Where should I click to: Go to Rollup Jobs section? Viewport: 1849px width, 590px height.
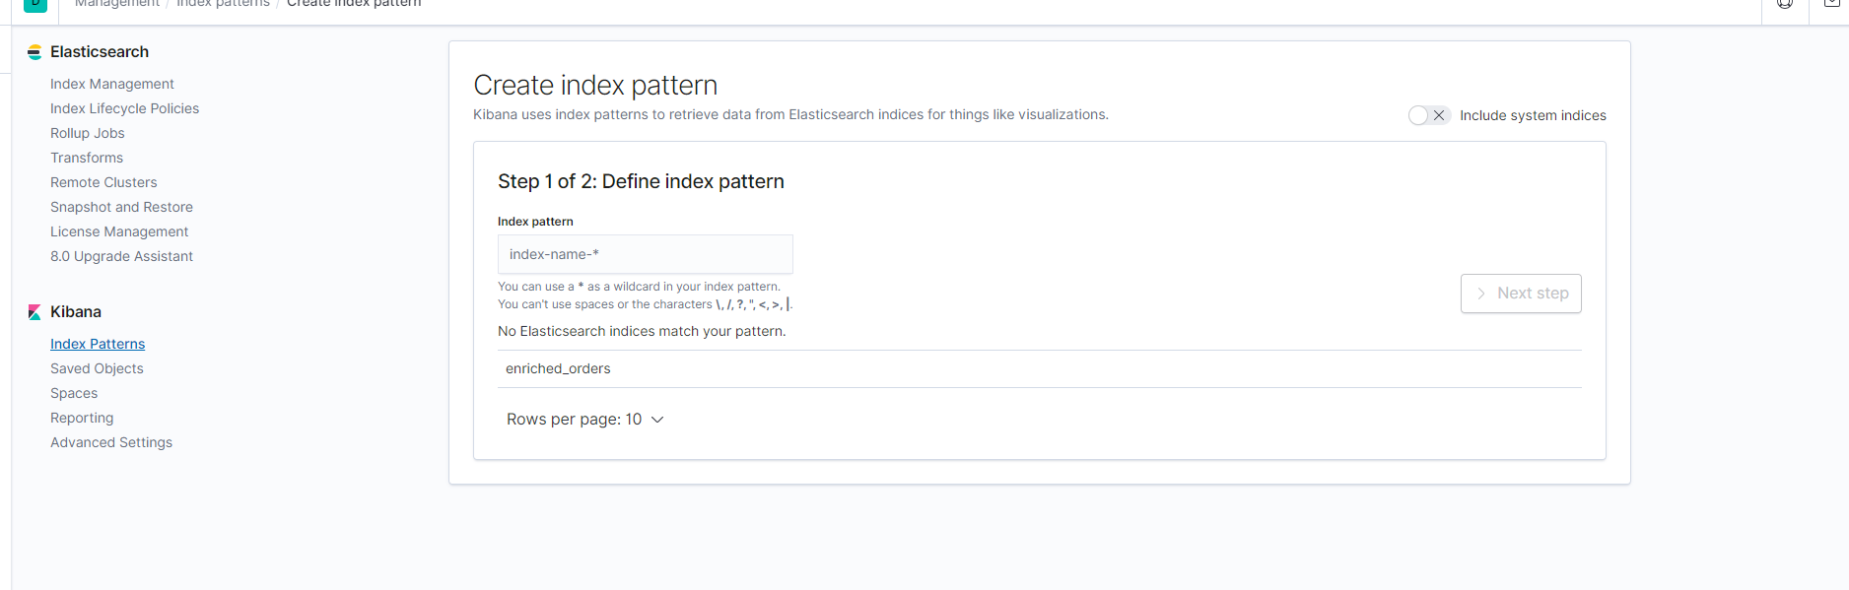coord(88,133)
